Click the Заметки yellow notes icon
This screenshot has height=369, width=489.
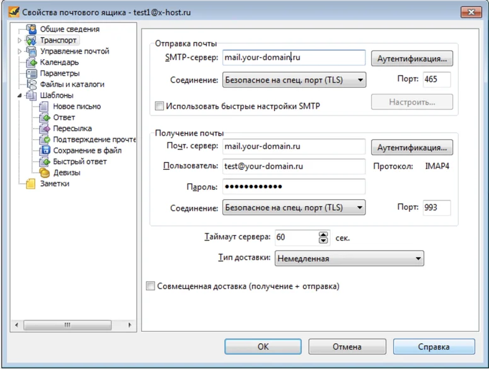30,184
